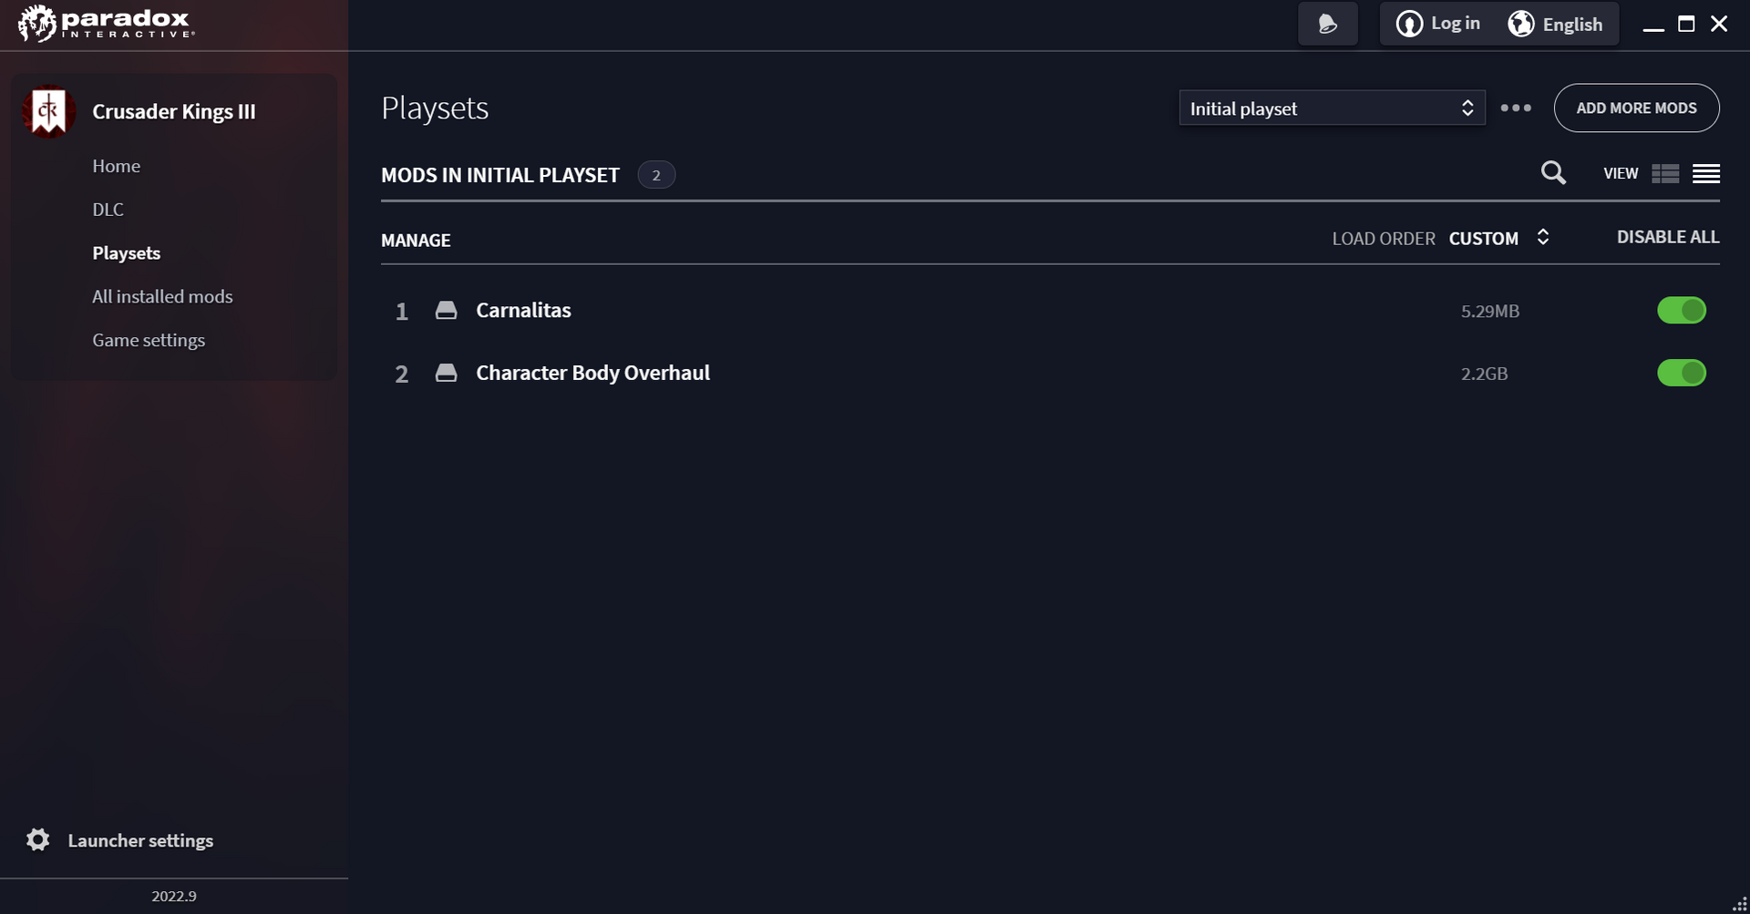Maximize the launcher window
This screenshot has height=914, width=1750.
pos(1686,24)
